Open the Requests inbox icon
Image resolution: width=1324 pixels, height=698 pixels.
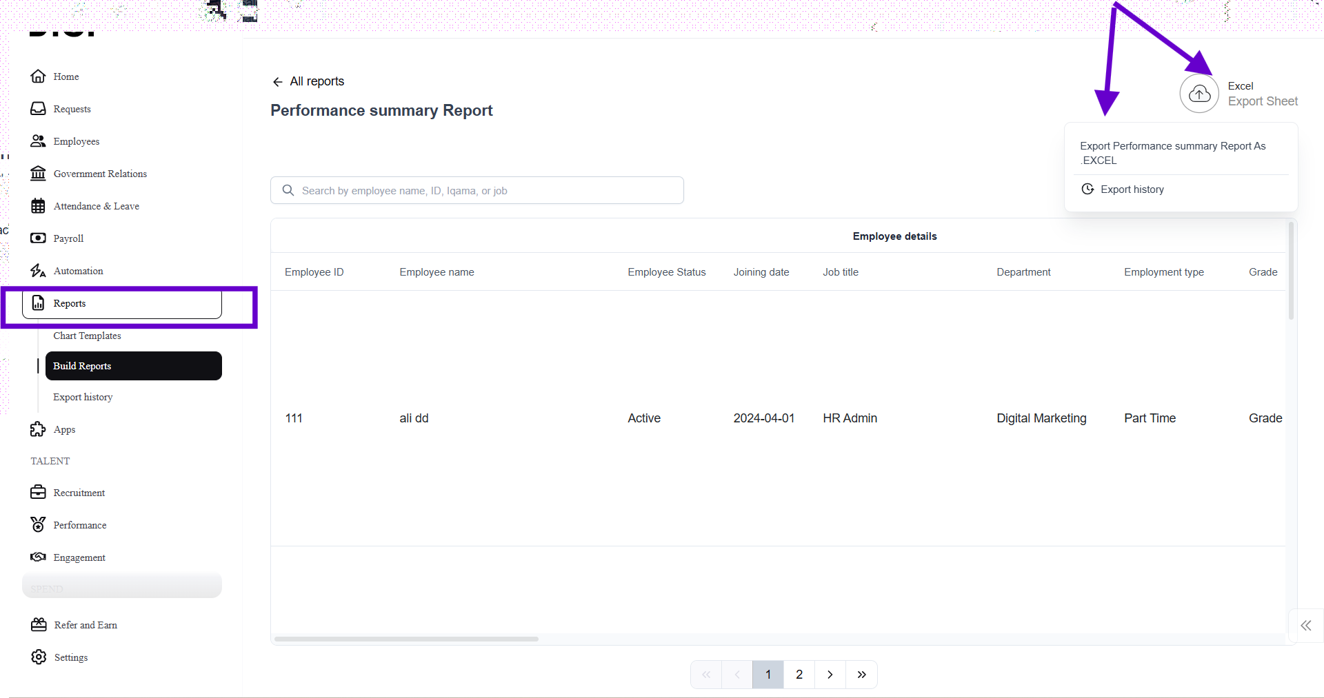tap(38, 109)
